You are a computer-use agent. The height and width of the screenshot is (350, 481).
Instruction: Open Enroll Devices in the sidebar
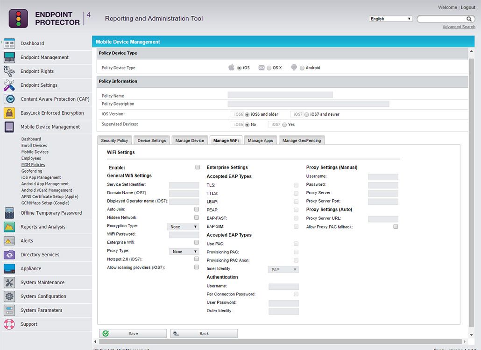pyautogui.click(x=34, y=146)
